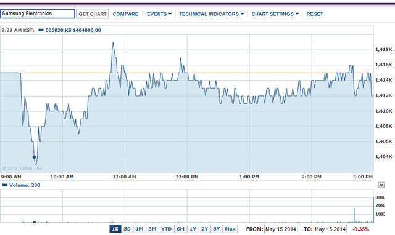Select the 1M range tab
The image size is (395, 235).
click(x=139, y=229)
